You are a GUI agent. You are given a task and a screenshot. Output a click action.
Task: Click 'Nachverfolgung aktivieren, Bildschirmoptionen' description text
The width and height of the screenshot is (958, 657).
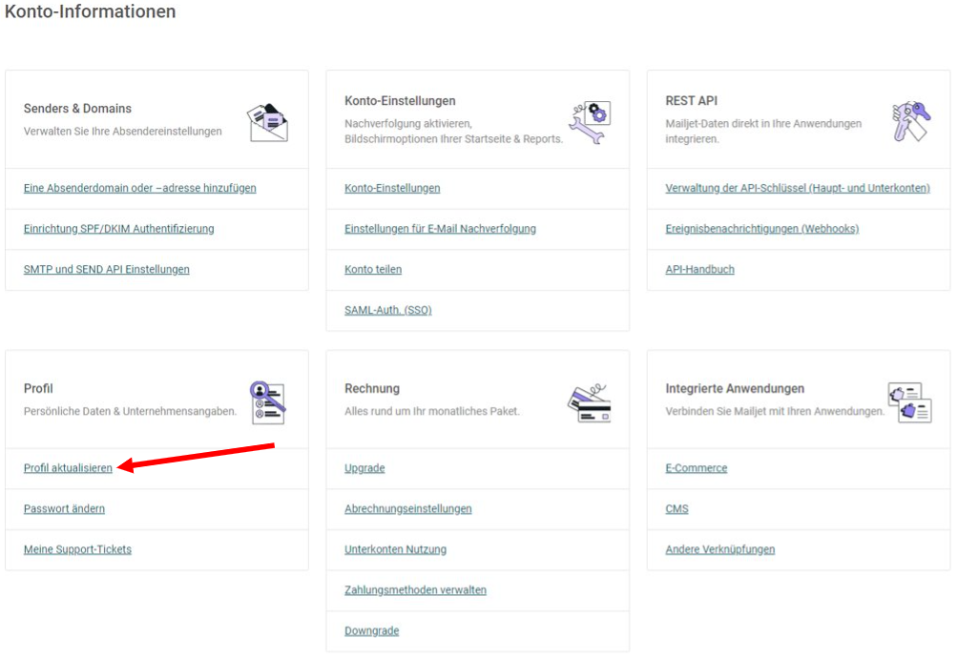pos(453,132)
